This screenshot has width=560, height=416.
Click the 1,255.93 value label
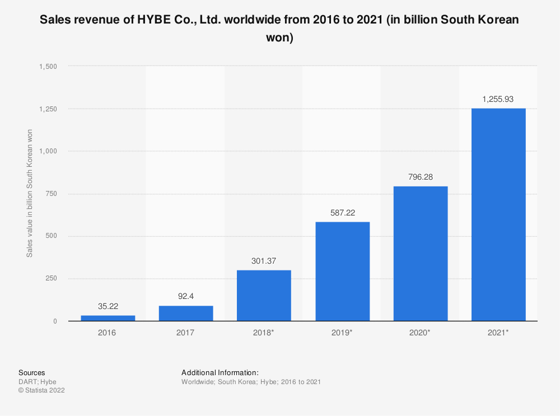tap(498, 99)
